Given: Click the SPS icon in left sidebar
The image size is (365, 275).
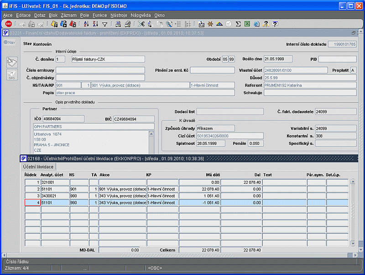Looking at the screenshot, I should click(x=11, y=75).
